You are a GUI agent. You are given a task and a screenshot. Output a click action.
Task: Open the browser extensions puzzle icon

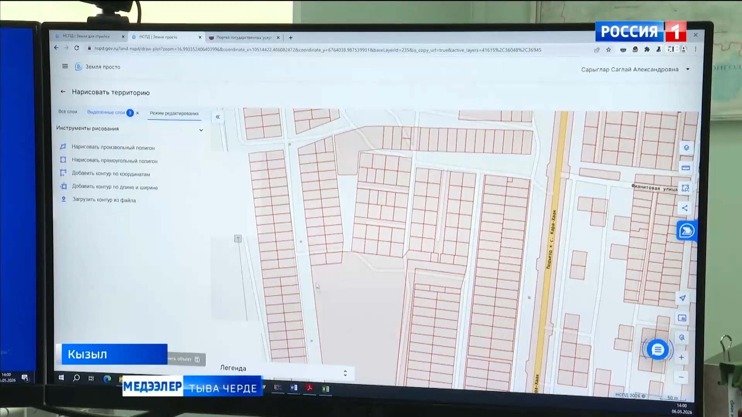pyautogui.click(x=647, y=49)
